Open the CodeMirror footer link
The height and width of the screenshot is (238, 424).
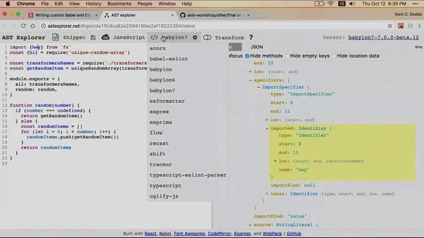click(x=219, y=233)
